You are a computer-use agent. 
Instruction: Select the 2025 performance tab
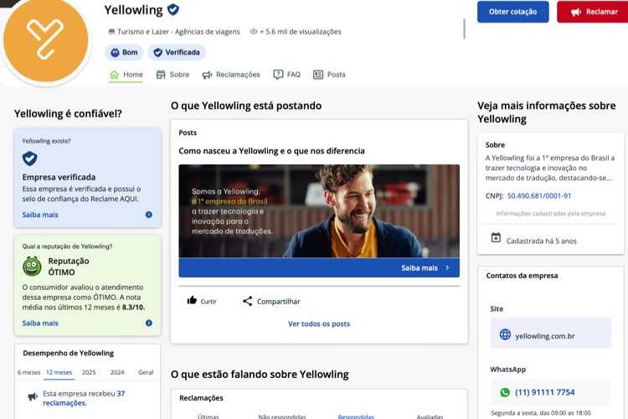[x=89, y=372]
